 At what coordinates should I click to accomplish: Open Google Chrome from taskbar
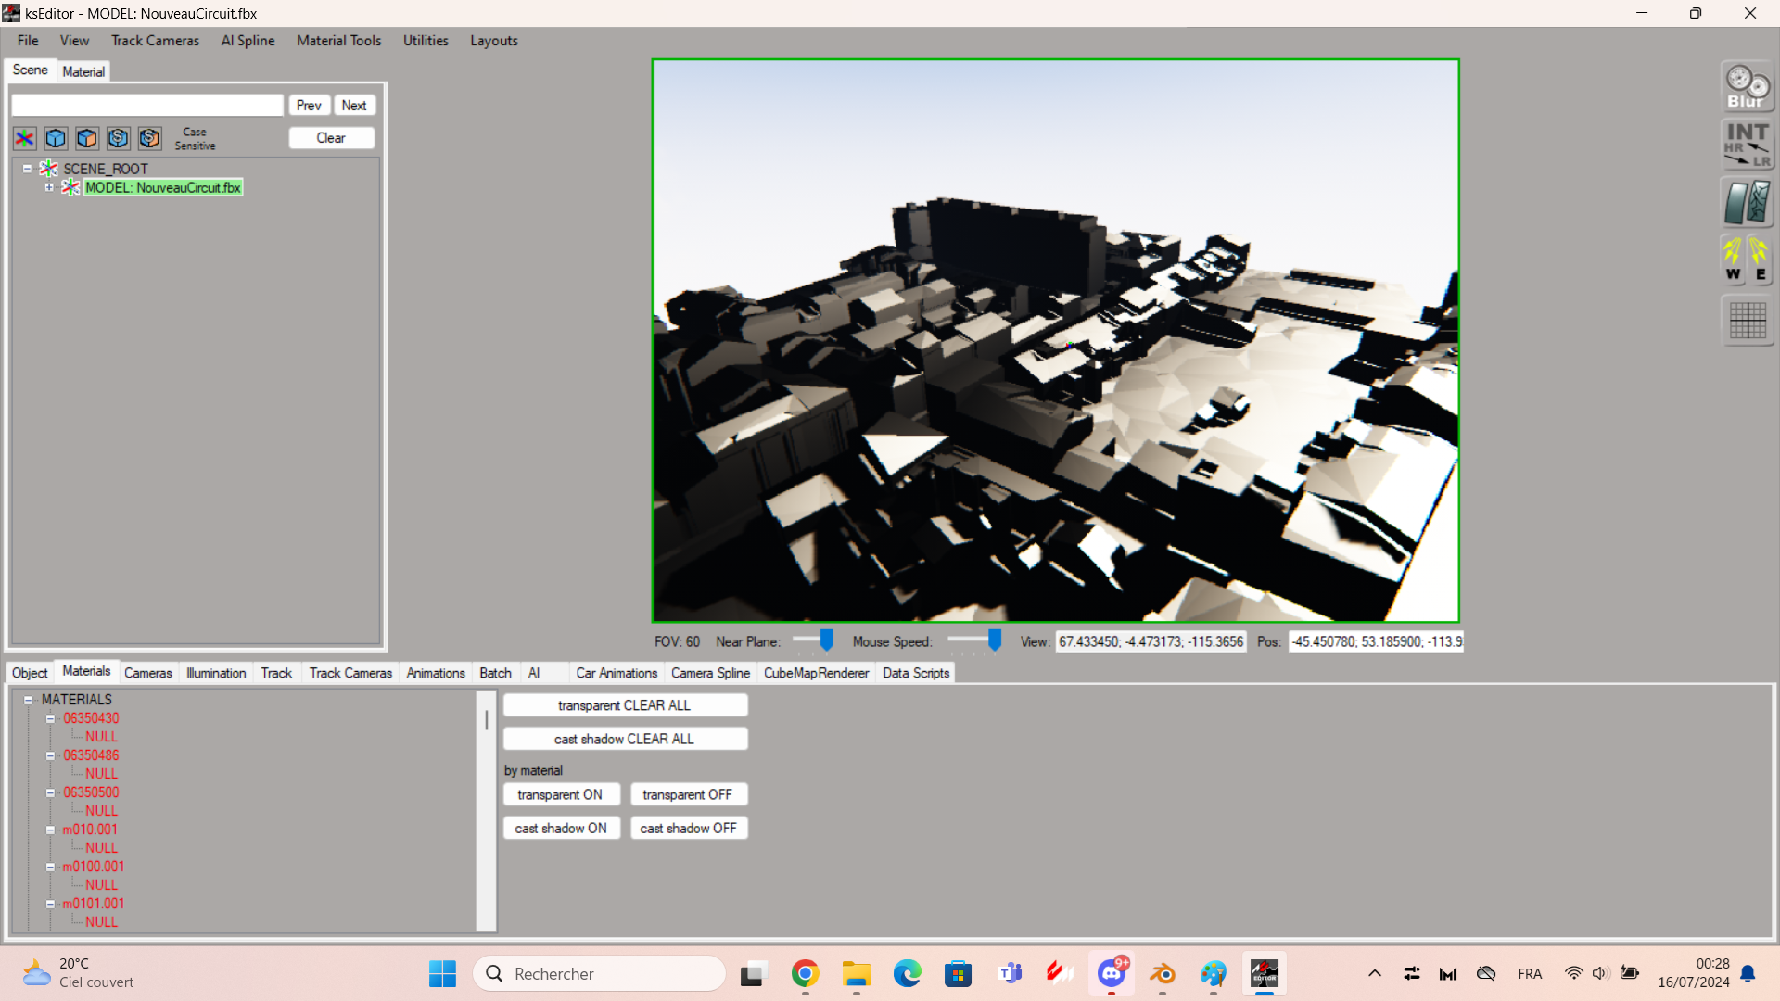805,974
